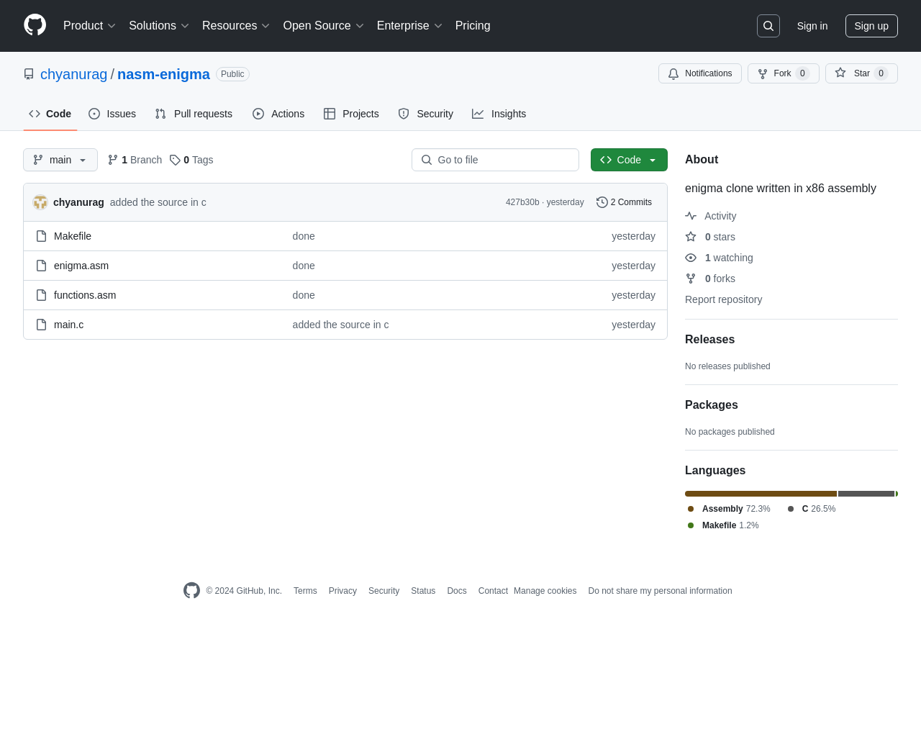The image size is (921, 737).
Task: Click the 0 Tags link
Action: (191, 160)
